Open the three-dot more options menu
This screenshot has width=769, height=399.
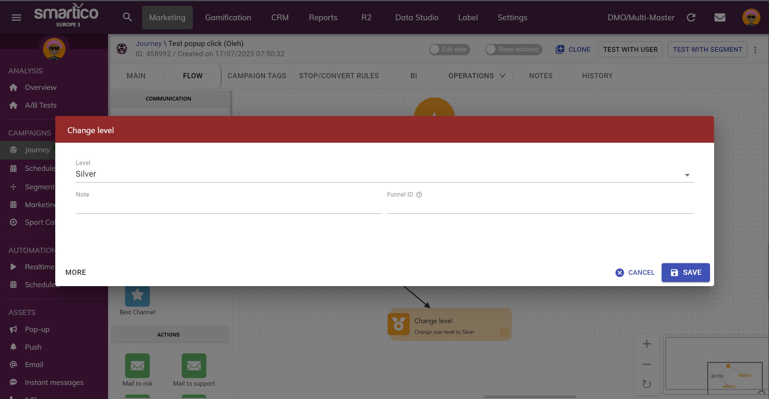click(755, 50)
